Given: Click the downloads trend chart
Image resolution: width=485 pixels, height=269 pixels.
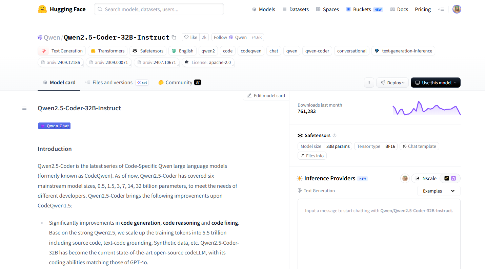Looking at the screenshot, I should (426, 108).
